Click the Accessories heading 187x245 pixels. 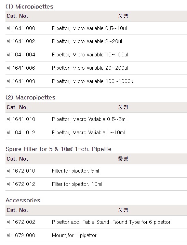[23, 201]
